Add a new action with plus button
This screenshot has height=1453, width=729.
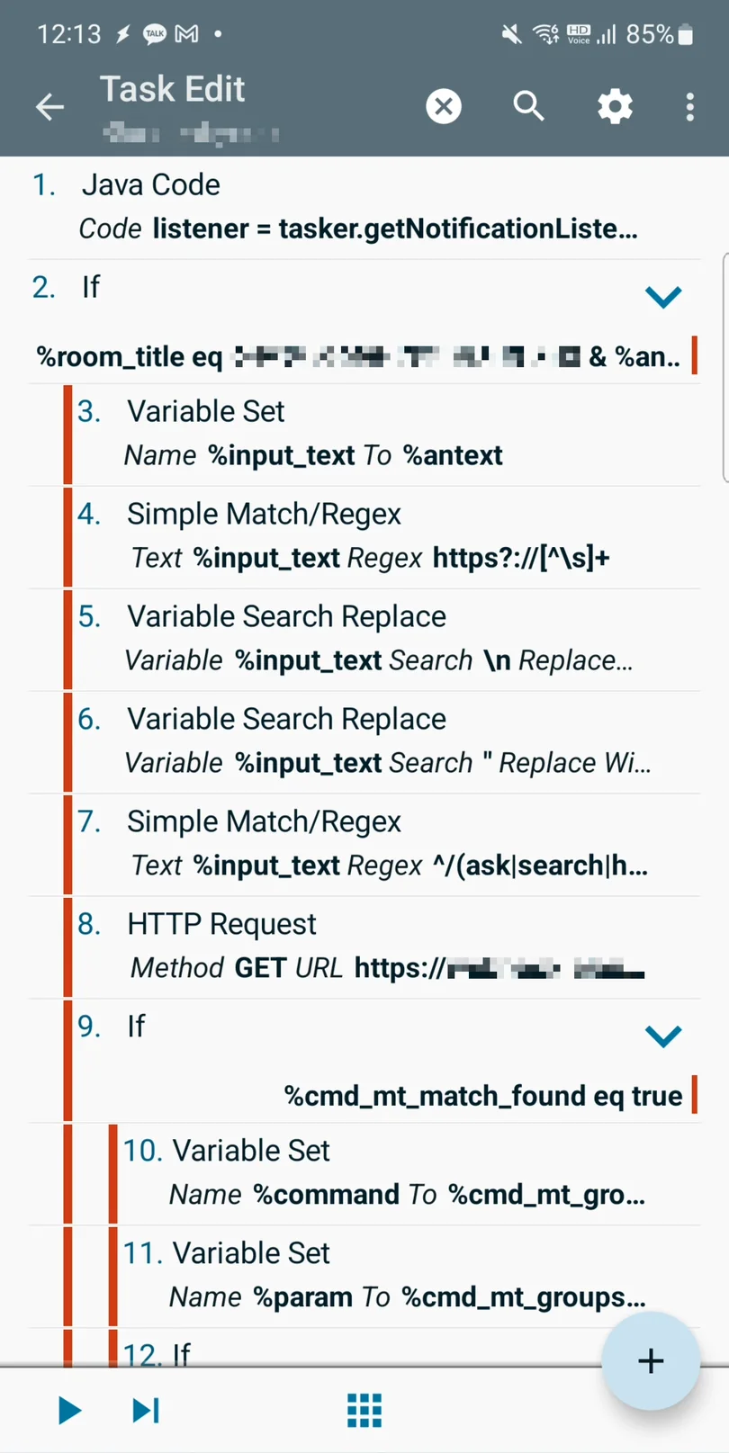tap(651, 1360)
